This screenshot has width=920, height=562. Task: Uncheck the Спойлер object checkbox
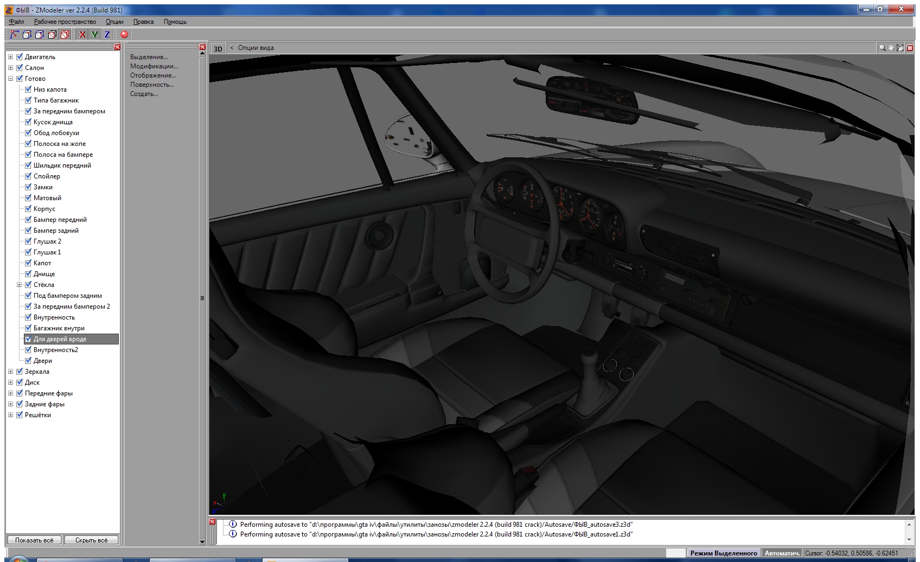(28, 176)
